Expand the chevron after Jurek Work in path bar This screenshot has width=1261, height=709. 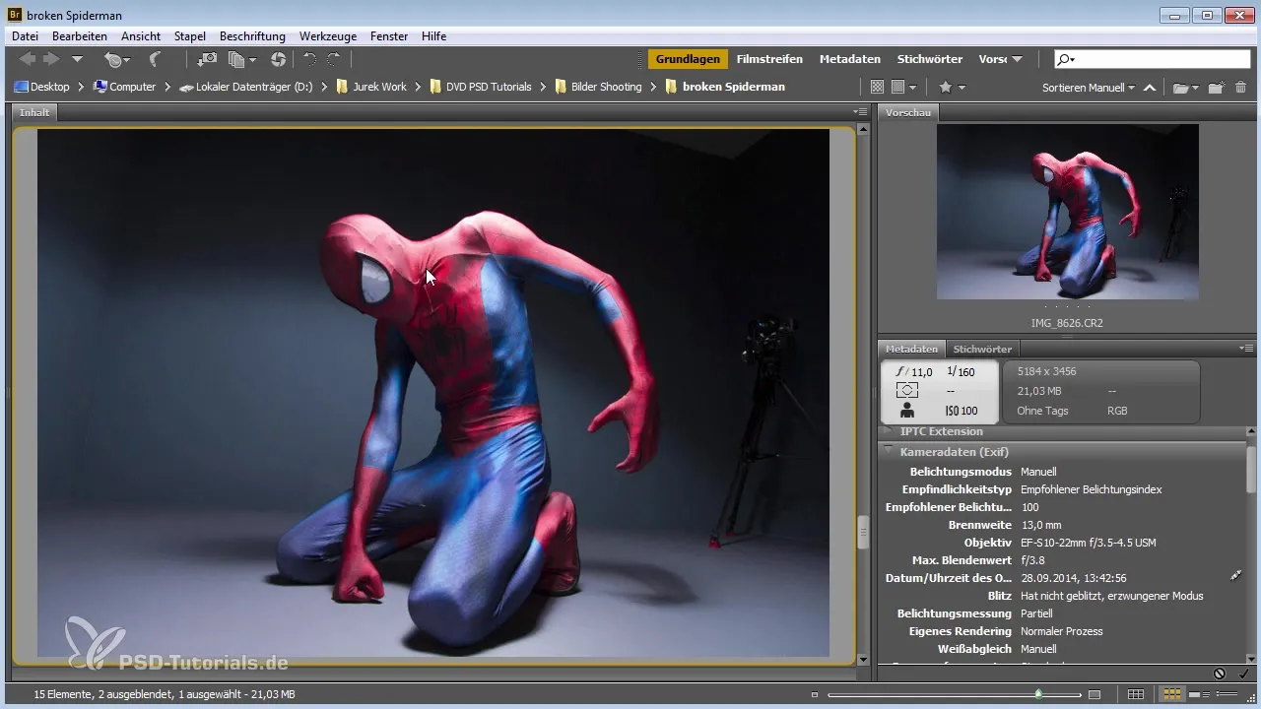coord(419,87)
